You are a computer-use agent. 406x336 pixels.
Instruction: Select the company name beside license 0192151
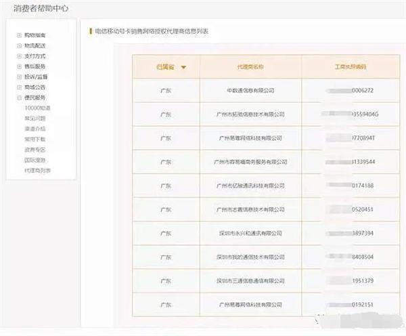coord(250,305)
